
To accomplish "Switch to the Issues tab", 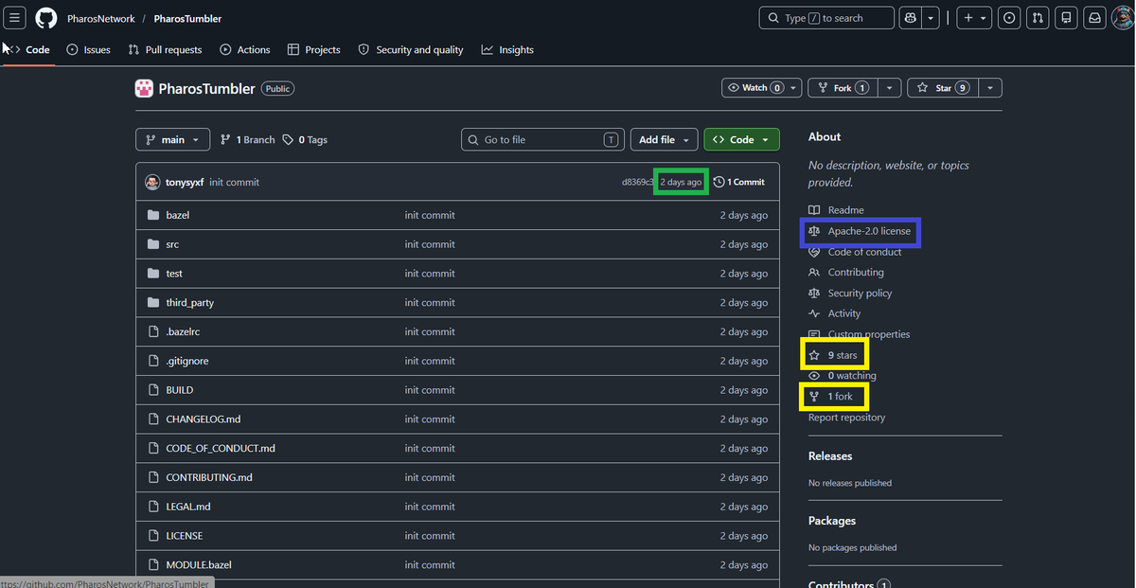I will click(88, 50).
